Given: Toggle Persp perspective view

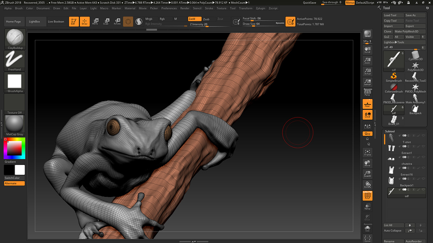Looking at the screenshot, I should pyautogui.click(x=367, y=93).
